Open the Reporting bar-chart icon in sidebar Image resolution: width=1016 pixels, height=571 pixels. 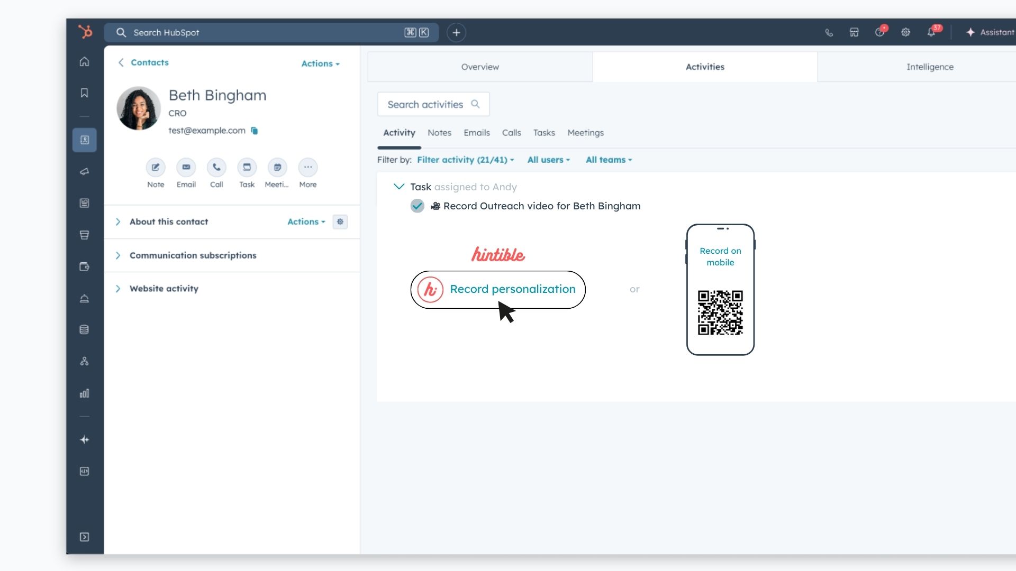tap(85, 393)
